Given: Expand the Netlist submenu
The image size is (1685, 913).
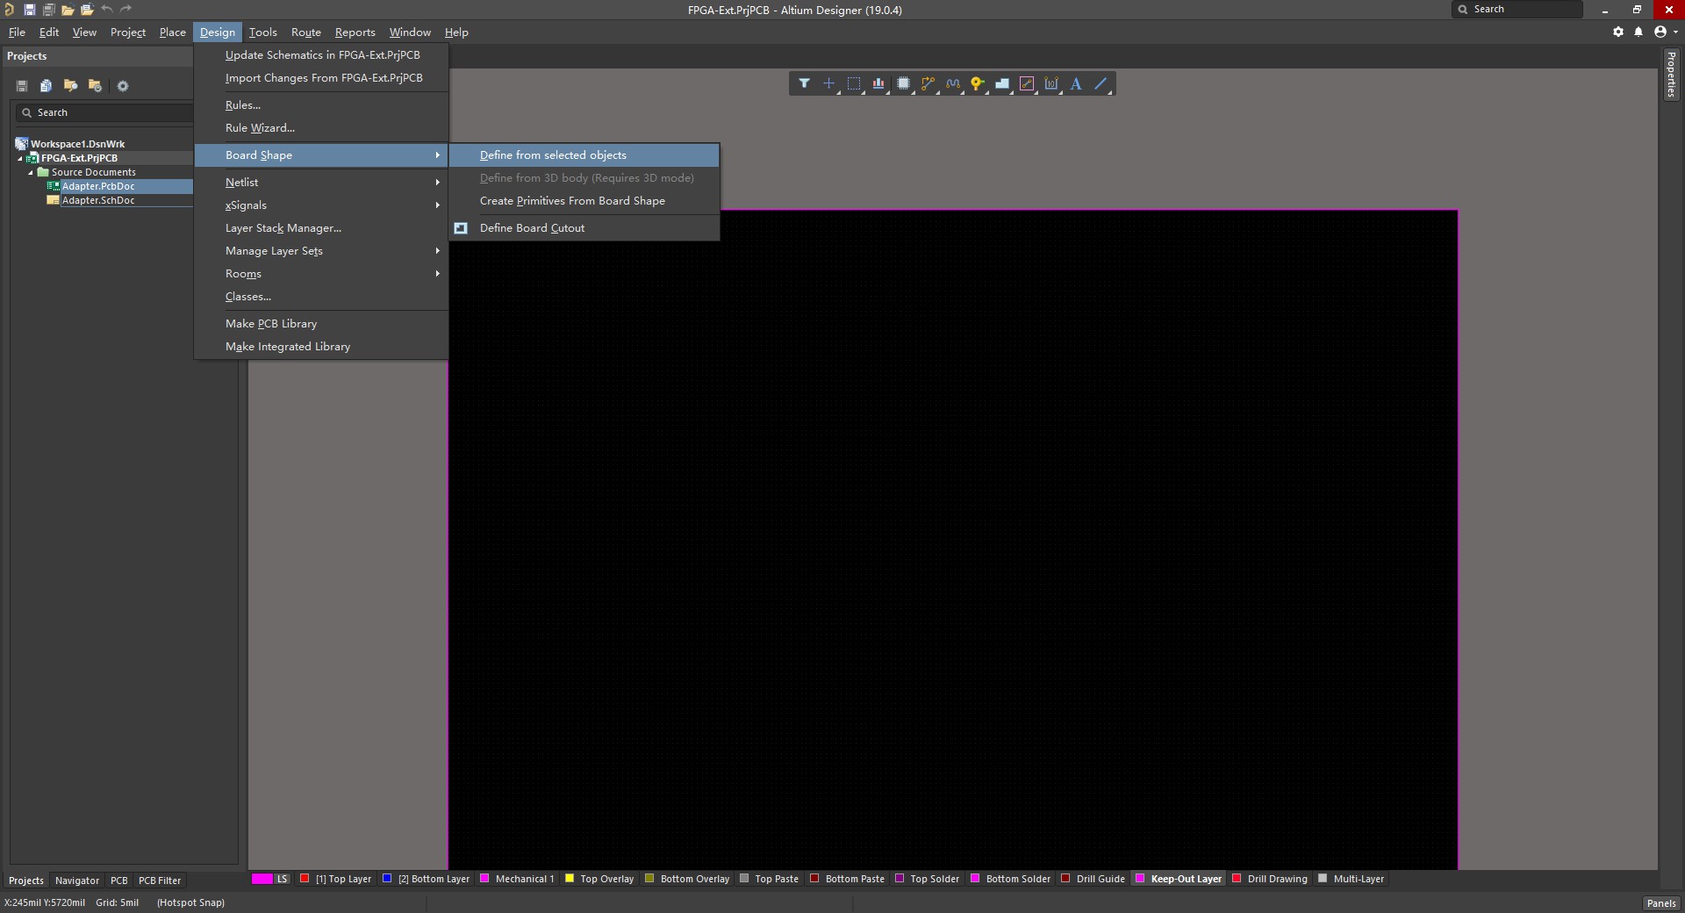Looking at the screenshot, I should click(321, 182).
